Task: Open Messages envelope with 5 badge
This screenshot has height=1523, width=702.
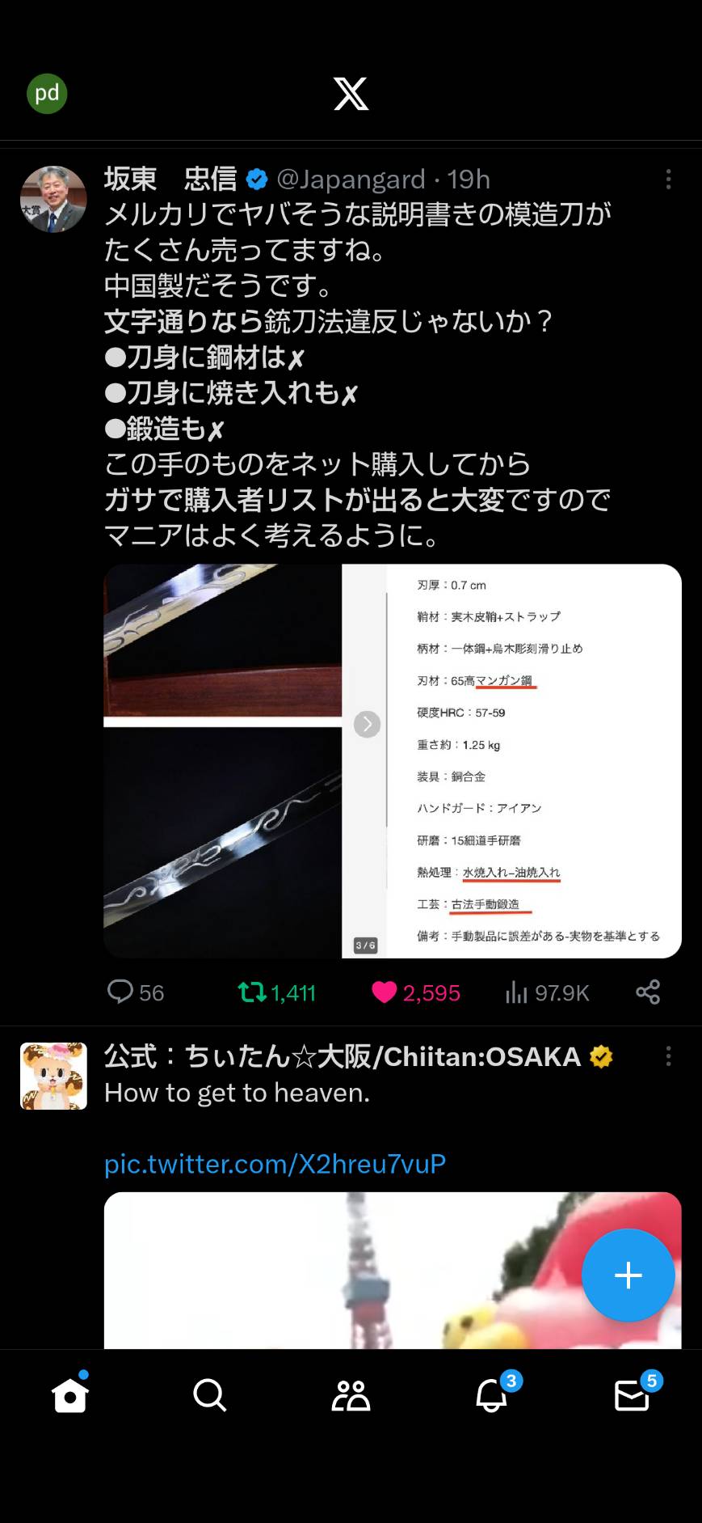Action: pyautogui.click(x=633, y=1393)
